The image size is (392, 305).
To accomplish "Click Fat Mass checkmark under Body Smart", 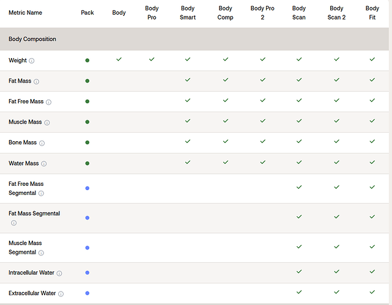I will (188, 79).
